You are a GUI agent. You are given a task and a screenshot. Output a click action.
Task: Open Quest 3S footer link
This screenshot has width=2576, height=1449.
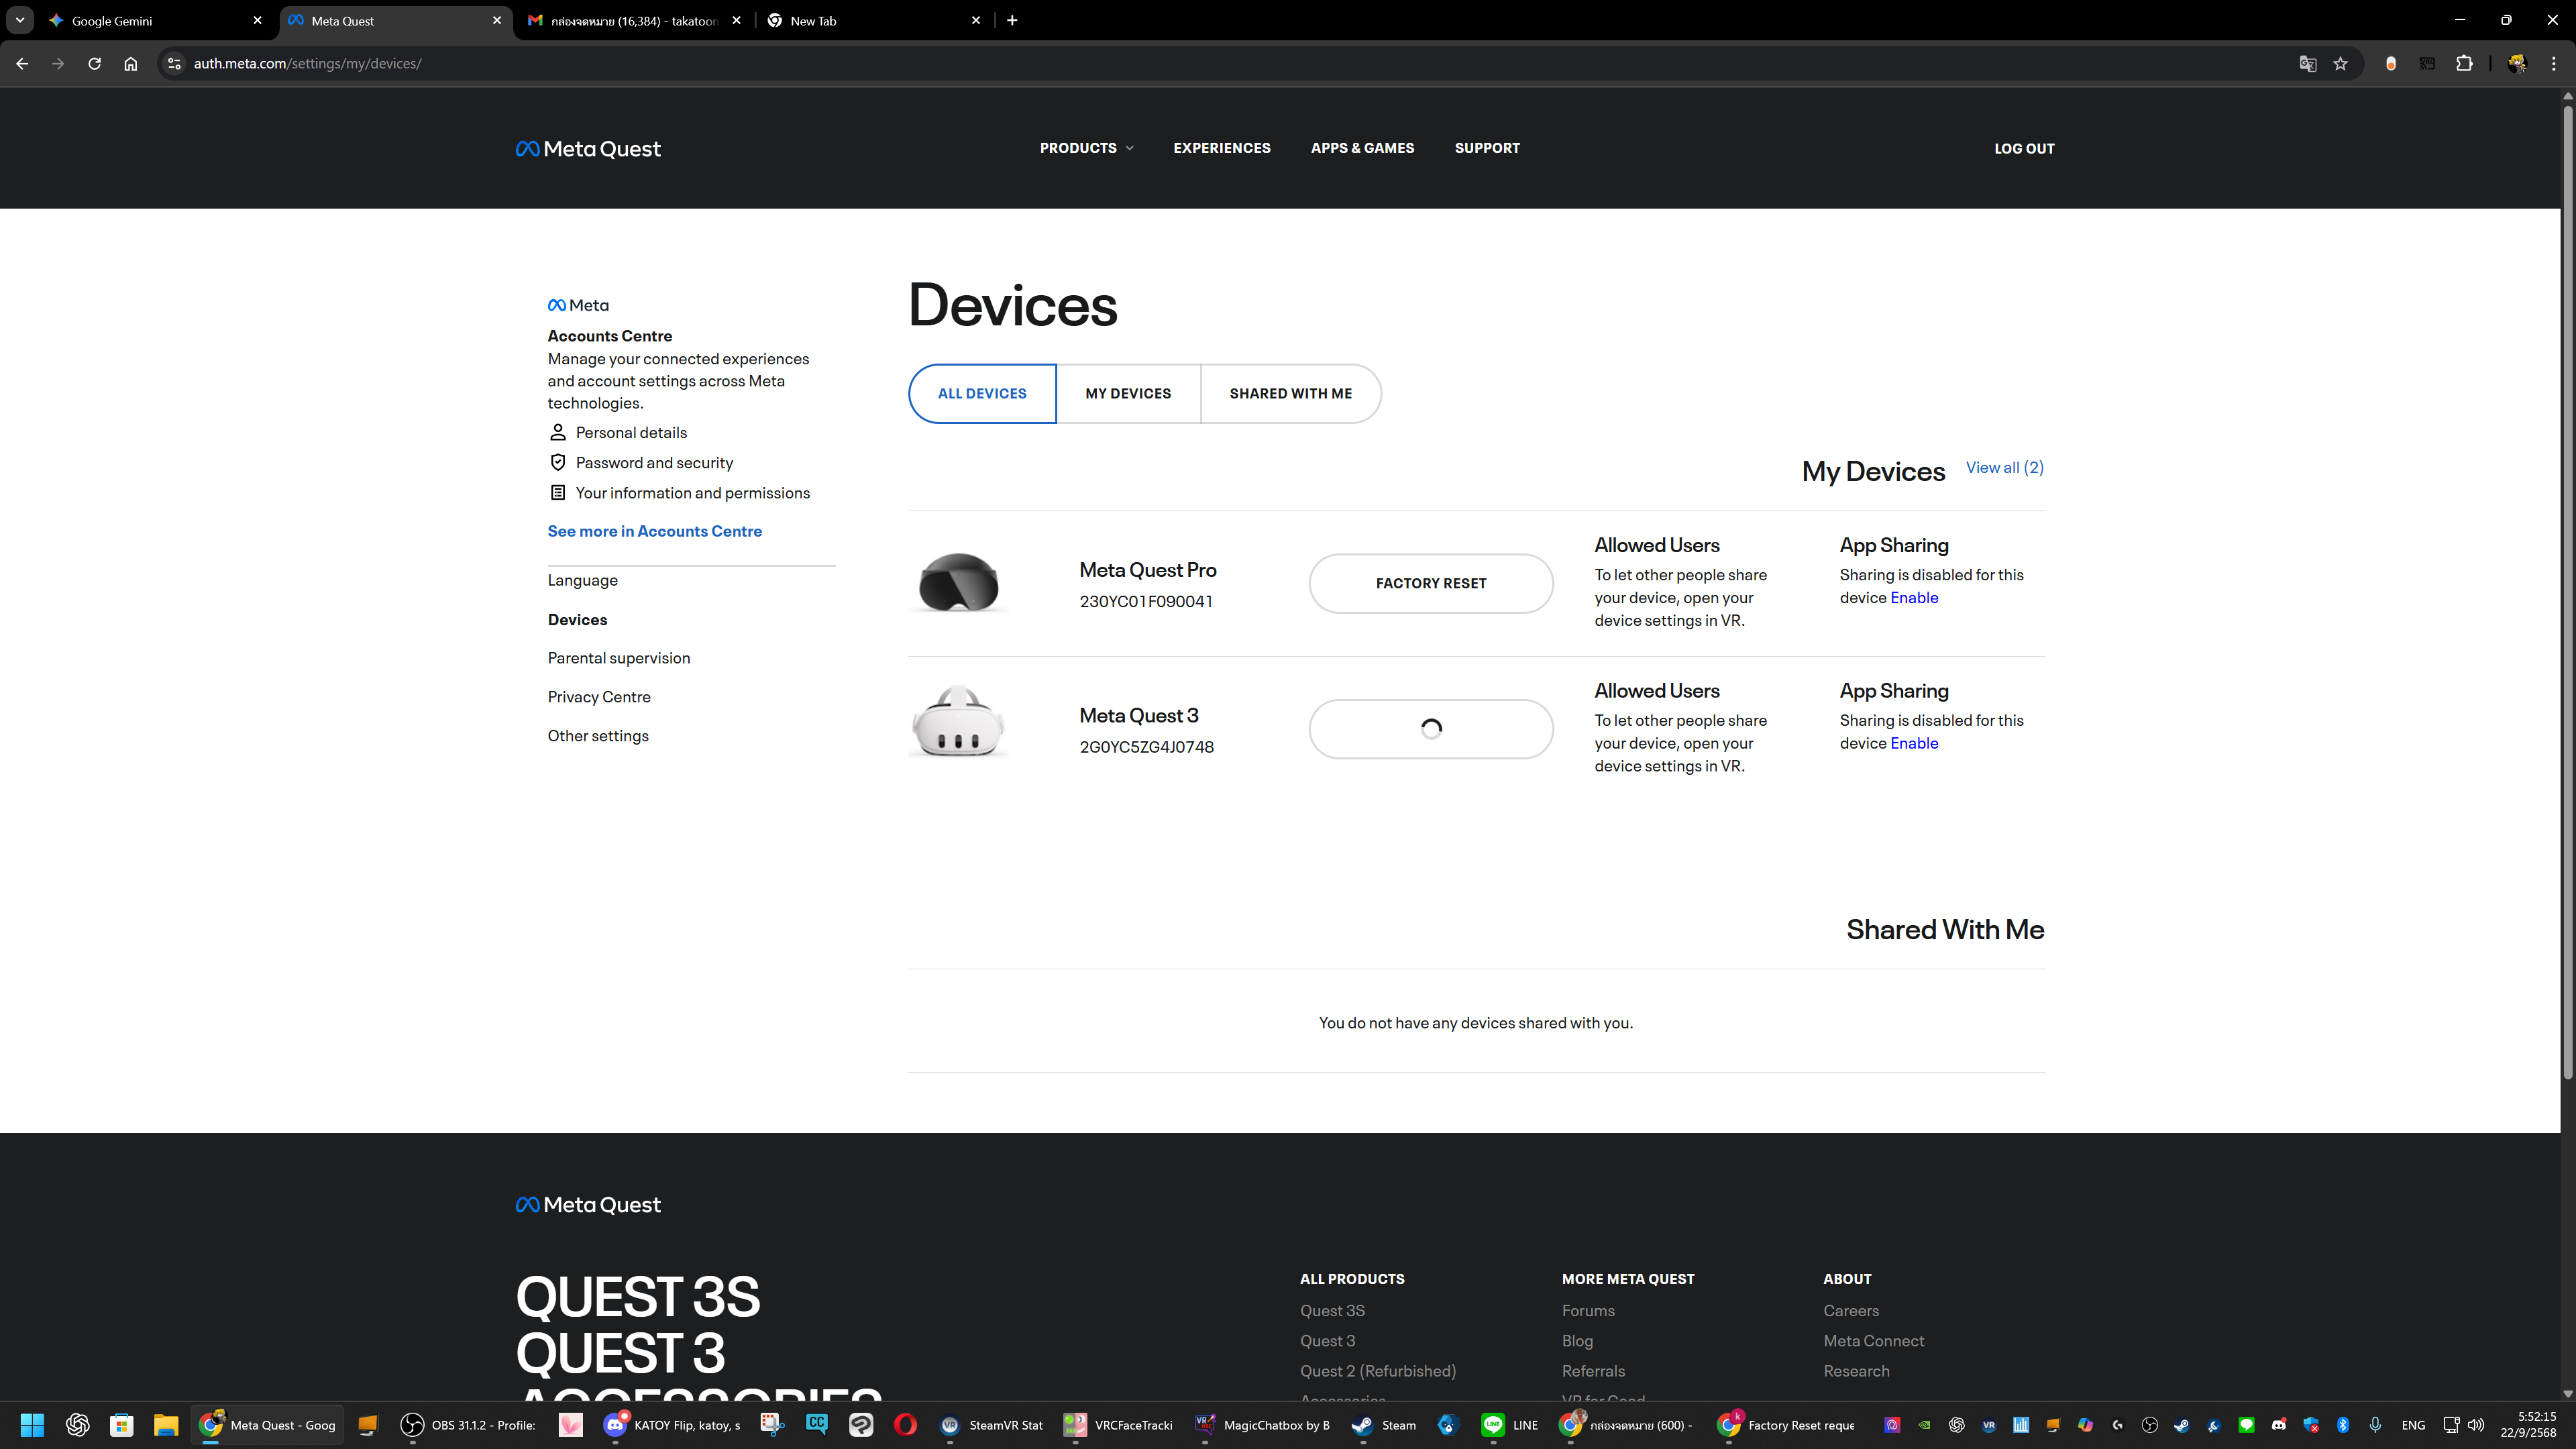click(1332, 1310)
